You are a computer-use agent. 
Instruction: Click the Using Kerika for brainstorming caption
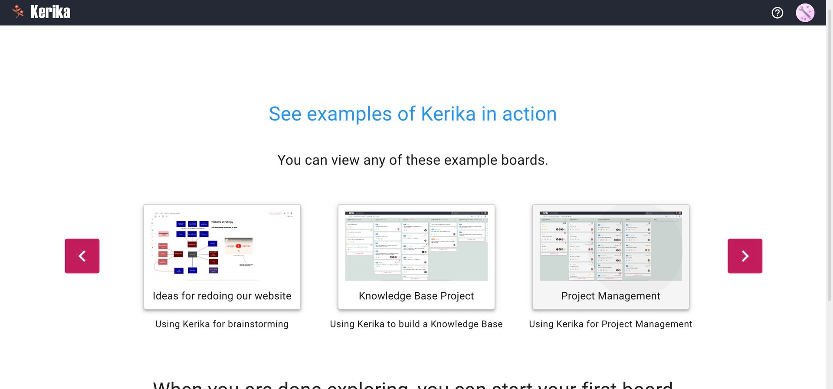pyautogui.click(x=222, y=324)
